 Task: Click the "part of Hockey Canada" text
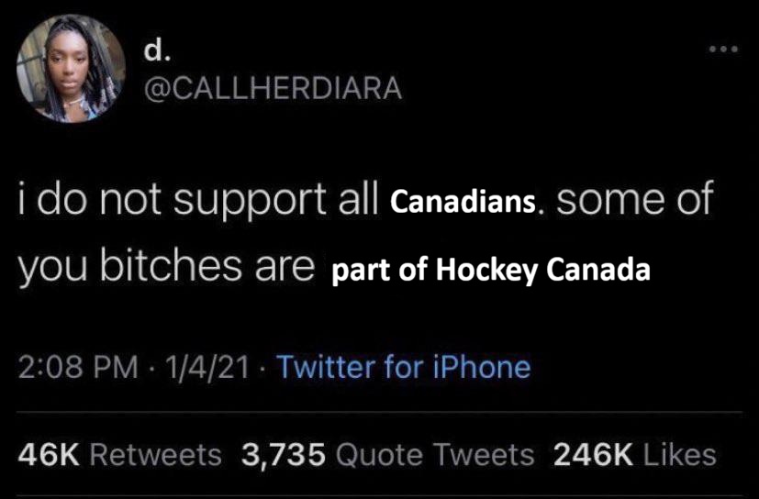[490, 272]
